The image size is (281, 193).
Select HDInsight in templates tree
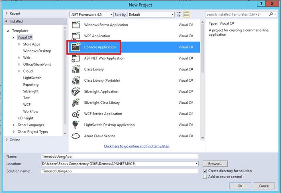pyautogui.click(x=25, y=118)
